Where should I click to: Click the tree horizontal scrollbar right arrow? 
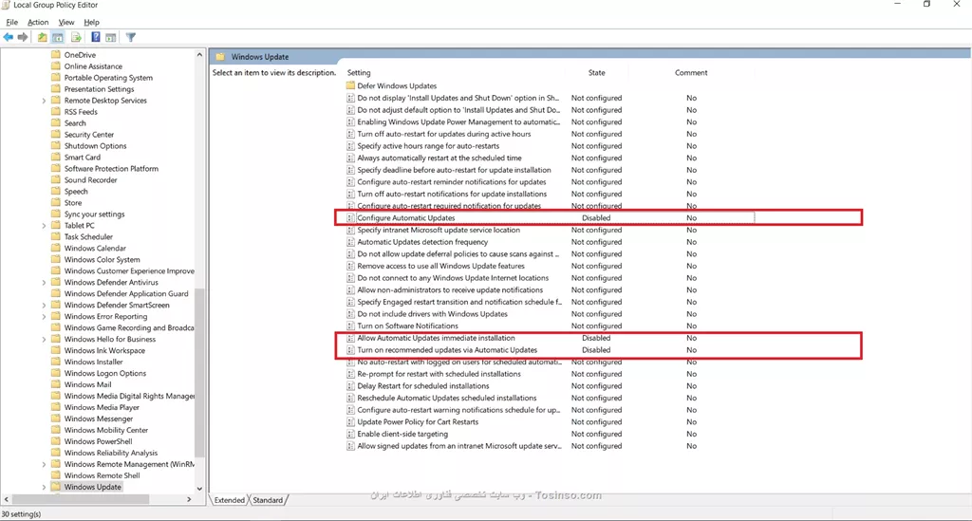pos(189,499)
